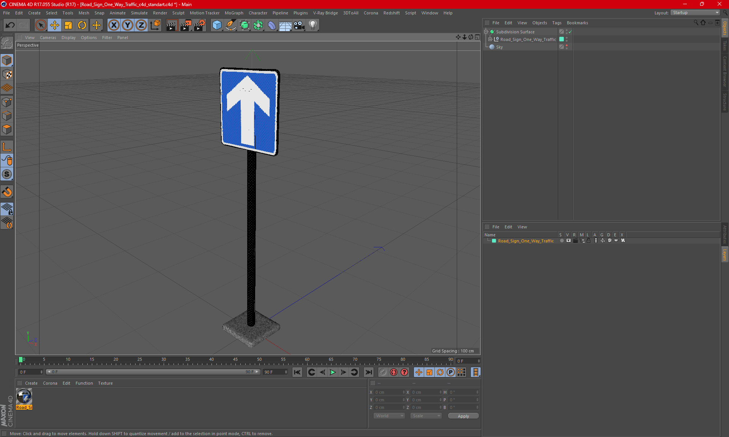Open the MoGraph menu
The height and width of the screenshot is (437, 729).
pyautogui.click(x=234, y=13)
